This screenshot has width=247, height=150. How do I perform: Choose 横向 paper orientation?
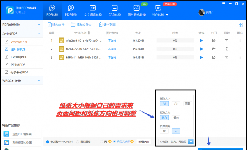[176, 117]
